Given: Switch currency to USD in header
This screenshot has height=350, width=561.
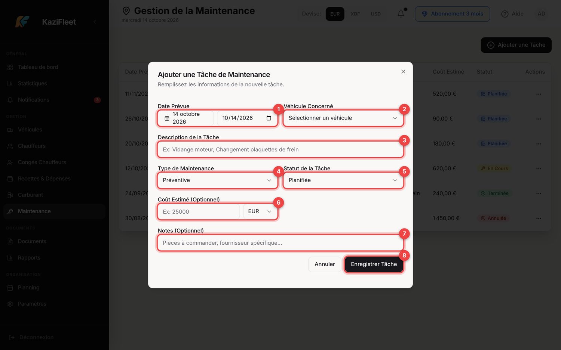Looking at the screenshot, I should pos(376,14).
